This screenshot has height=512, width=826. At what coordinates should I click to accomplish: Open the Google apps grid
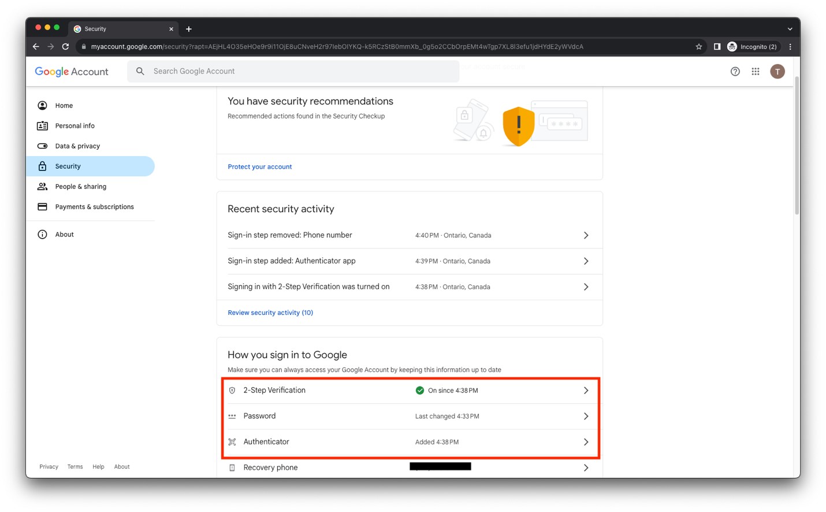pyautogui.click(x=756, y=72)
